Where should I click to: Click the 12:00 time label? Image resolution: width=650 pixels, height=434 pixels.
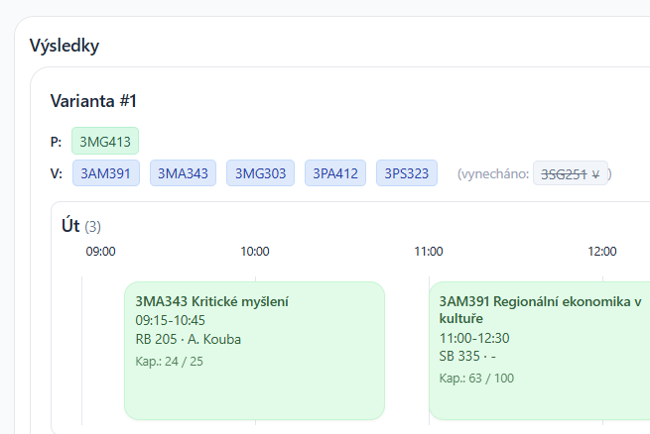tap(602, 252)
